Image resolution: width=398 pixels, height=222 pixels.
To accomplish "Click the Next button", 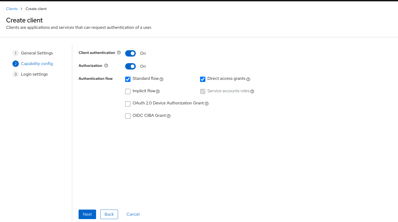I will 87,214.
